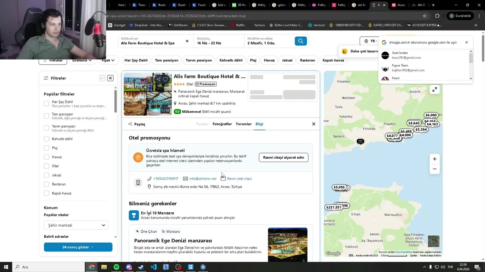The height and width of the screenshot is (272, 485).
Task: Show more bookmarks chevron
Action: pos(476,25)
